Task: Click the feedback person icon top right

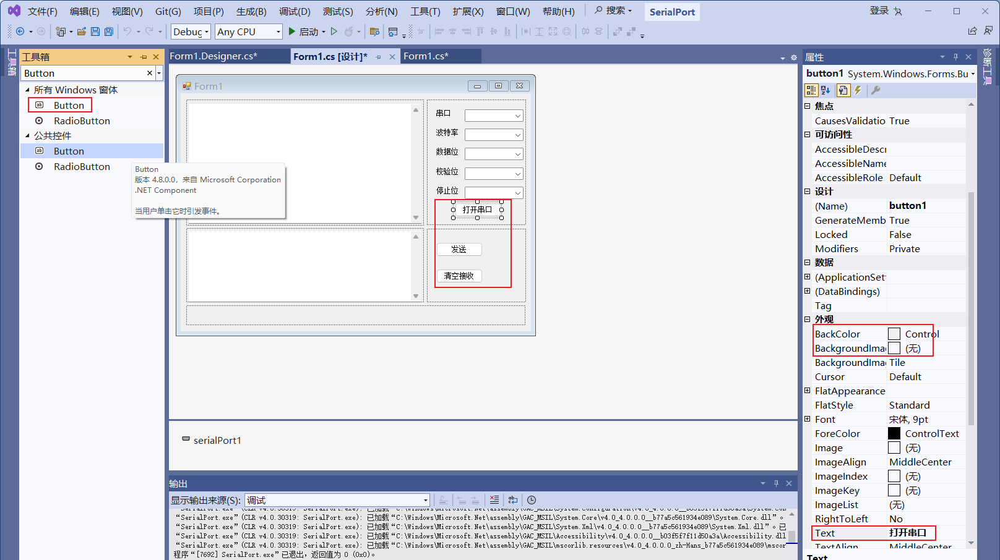Action: click(988, 31)
